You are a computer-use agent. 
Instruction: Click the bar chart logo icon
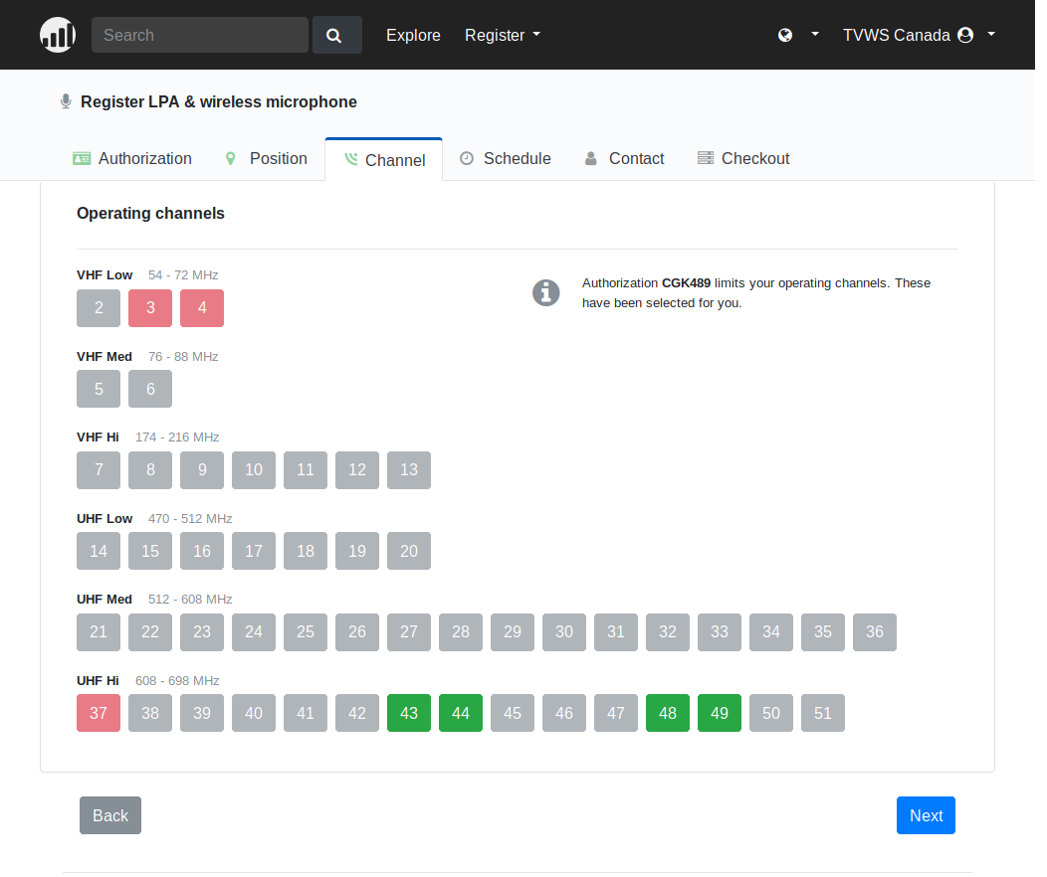pos(58,35)
